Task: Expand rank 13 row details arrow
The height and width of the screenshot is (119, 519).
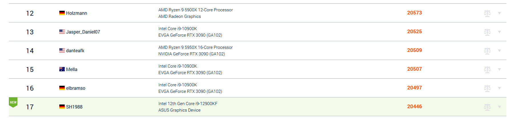Action: [499, 32]
